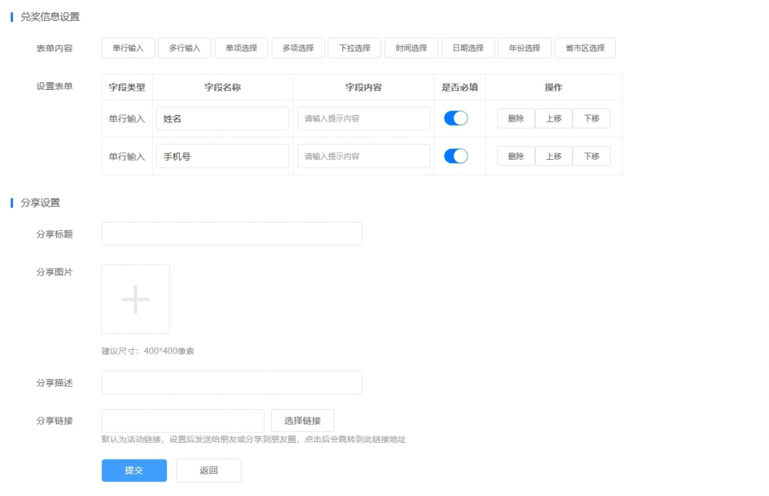Focus the 分享标题 input field

tap(231, 234)
